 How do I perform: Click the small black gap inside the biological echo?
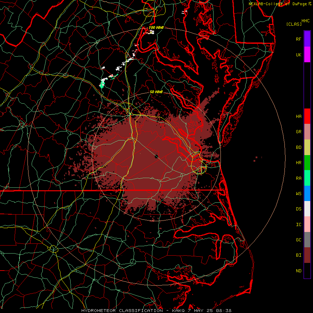[156, 156]
